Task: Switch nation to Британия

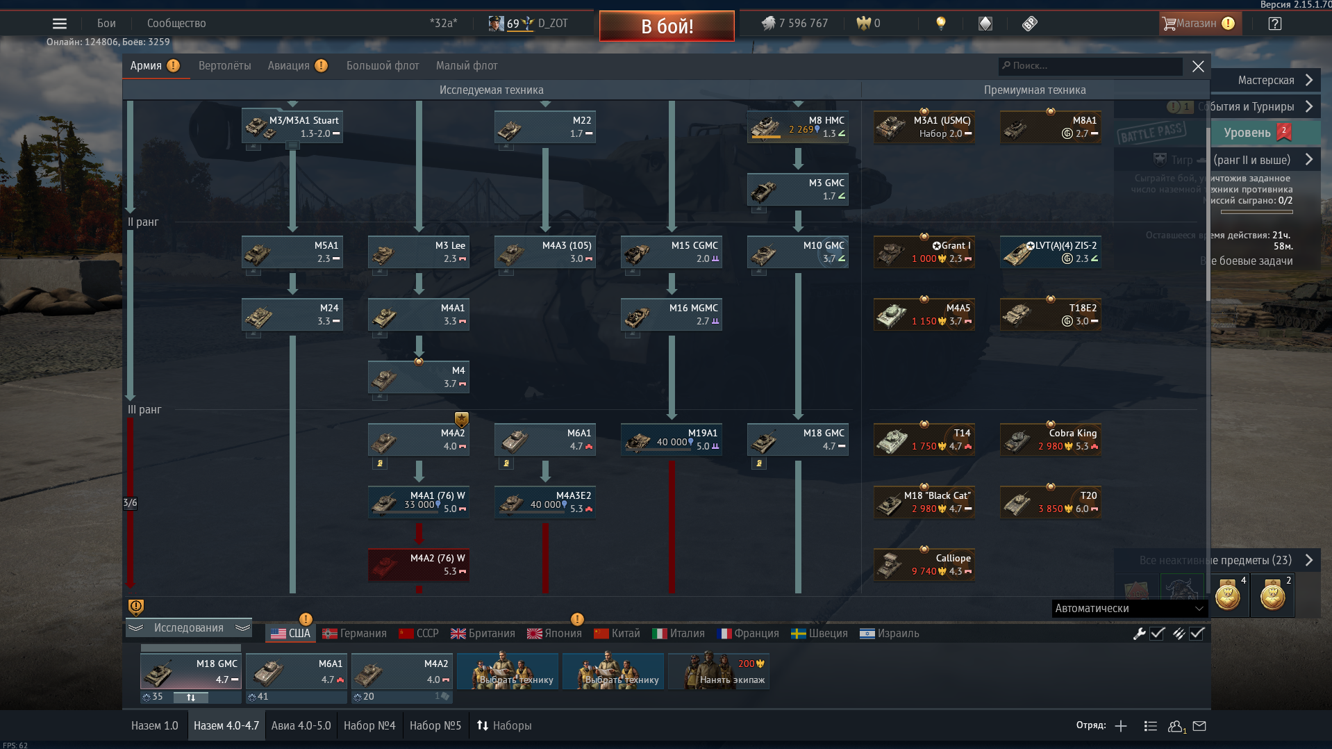Action: (x=483, y=634)
